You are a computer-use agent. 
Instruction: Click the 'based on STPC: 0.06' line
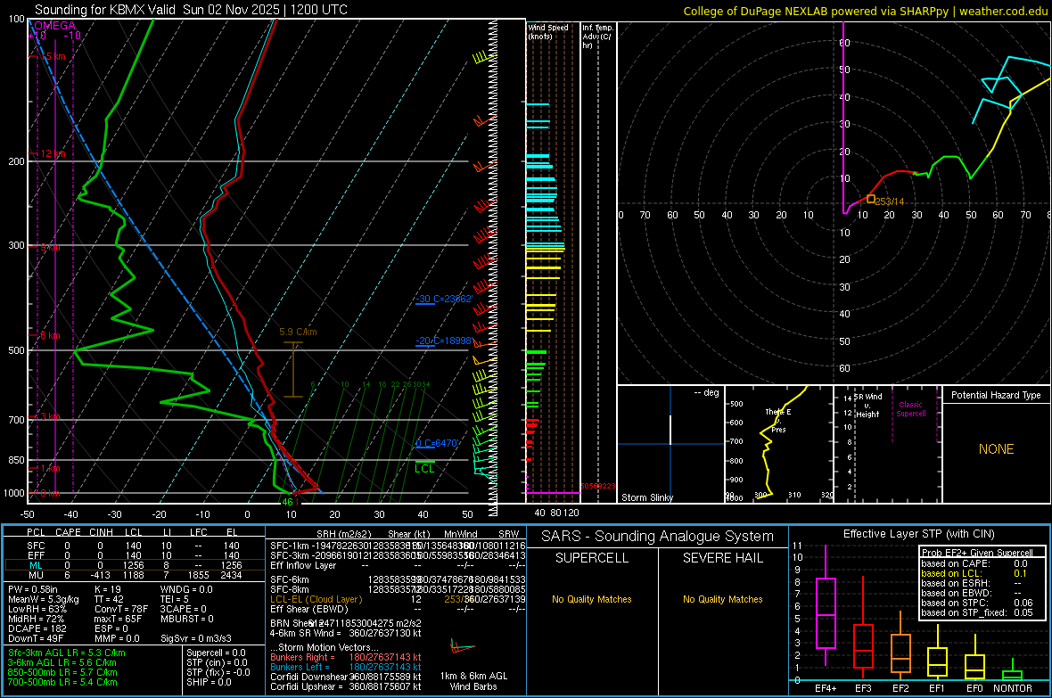pos(977,603)
